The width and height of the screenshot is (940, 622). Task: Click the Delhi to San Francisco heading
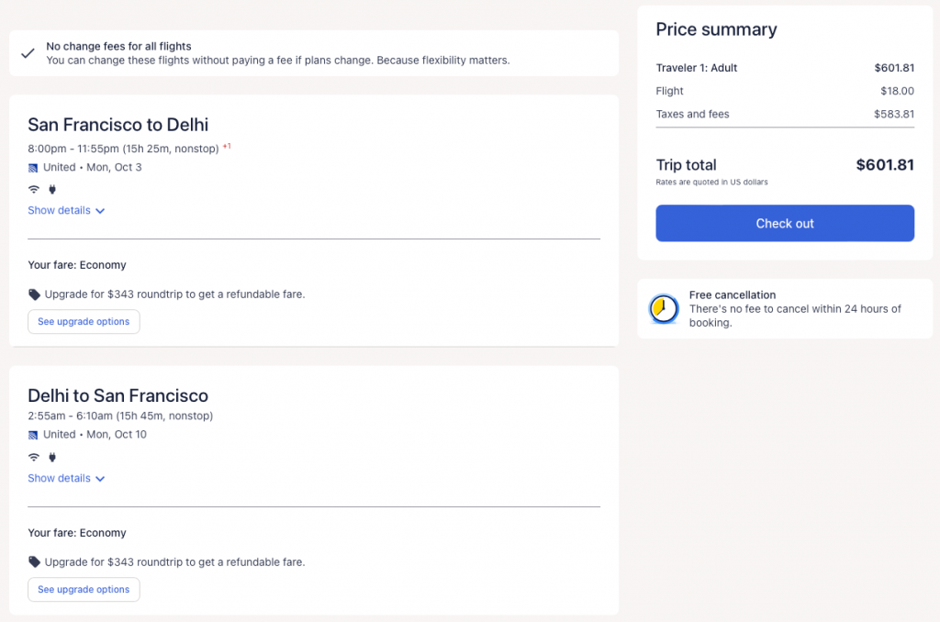117,396
